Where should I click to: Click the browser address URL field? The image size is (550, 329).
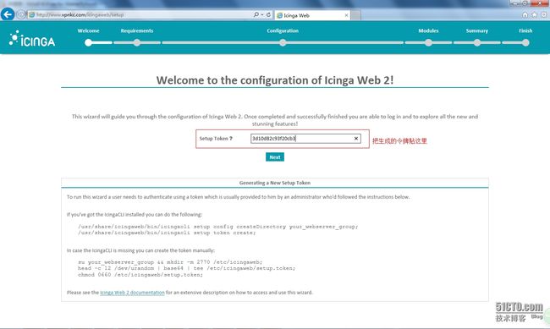[140, 14]
